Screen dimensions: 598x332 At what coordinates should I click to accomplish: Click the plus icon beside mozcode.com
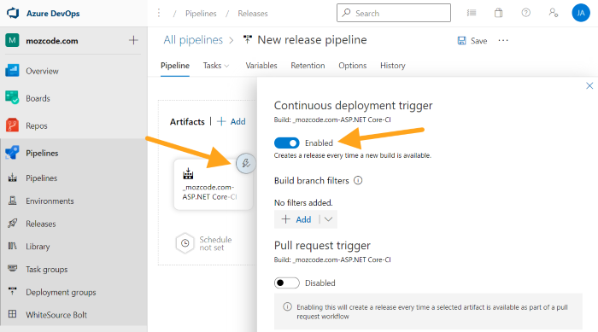pos(133,40)
